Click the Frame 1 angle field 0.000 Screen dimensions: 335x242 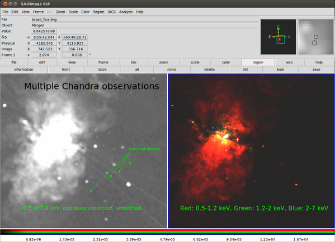click(74, 55)
